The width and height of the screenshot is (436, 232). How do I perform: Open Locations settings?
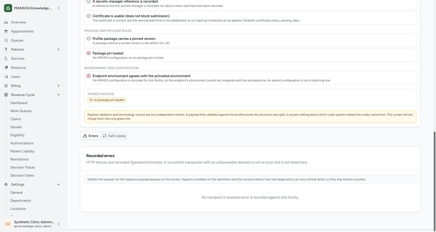pyautogui.click(x=18, y=209)
